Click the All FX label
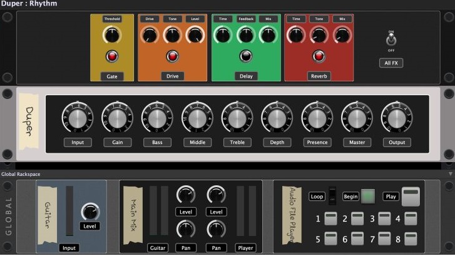This screenshot has height=256, width=455. pos(391,63)
